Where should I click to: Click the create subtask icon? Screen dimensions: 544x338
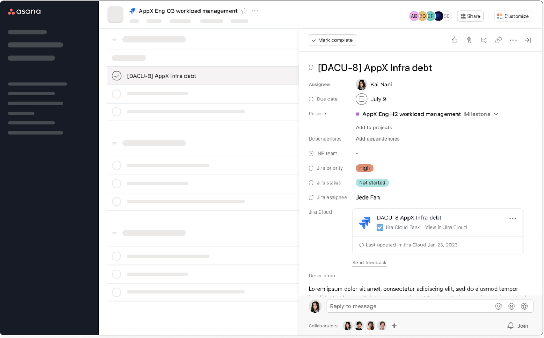(x=483, y=40)
